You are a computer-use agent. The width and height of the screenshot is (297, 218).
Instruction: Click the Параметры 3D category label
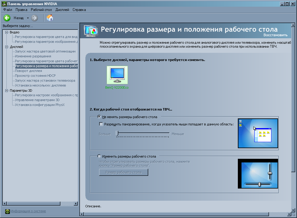21,90
